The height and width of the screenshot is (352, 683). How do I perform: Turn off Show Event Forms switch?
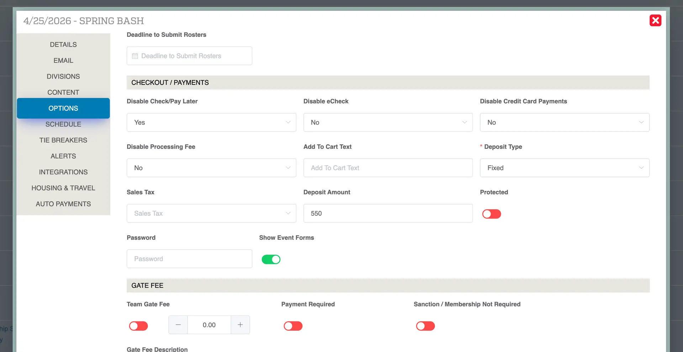tap(271, 259)
